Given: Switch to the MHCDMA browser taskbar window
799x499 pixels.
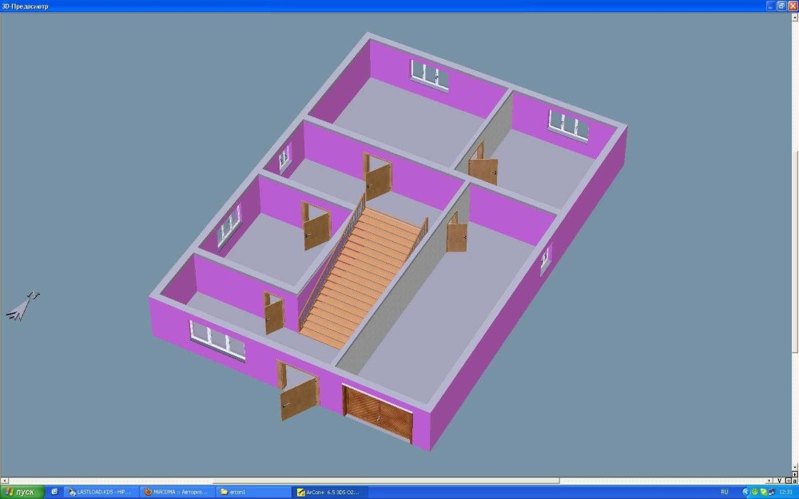Looking at the screenshot, I should (x=177, y=492).
